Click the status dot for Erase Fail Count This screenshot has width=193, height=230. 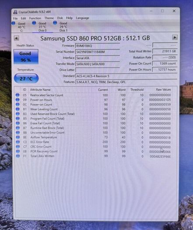(18, 123)
